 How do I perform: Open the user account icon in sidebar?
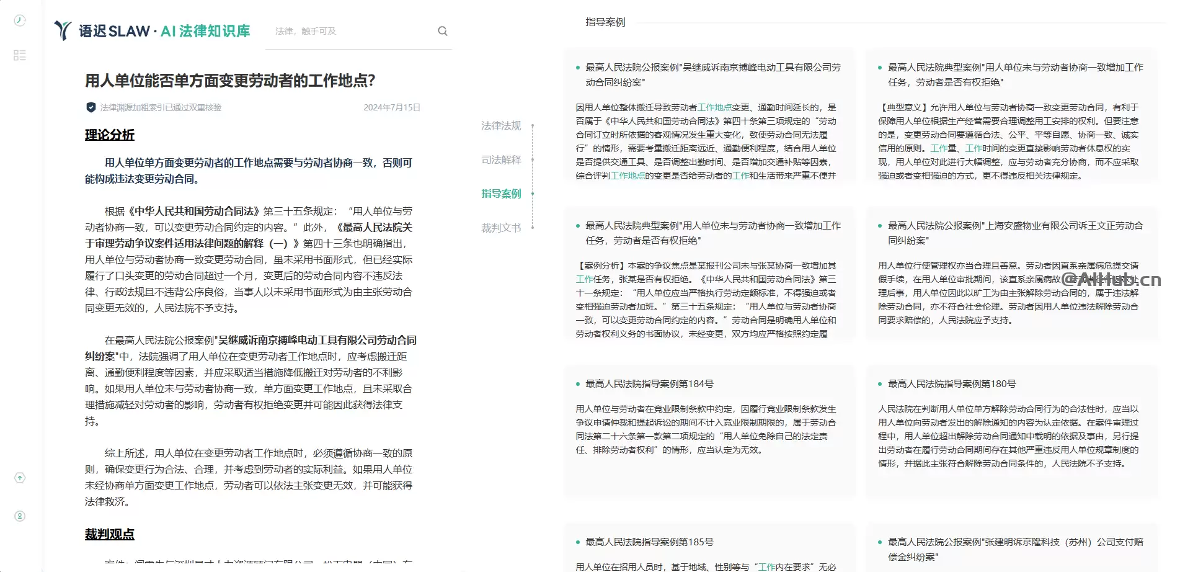pos(20,516)
